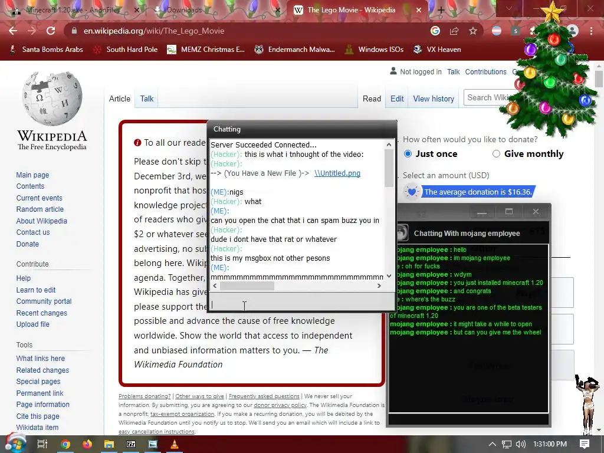Close The Lego Movie tab
Screen dimensions: 604x453
[419, 11]
